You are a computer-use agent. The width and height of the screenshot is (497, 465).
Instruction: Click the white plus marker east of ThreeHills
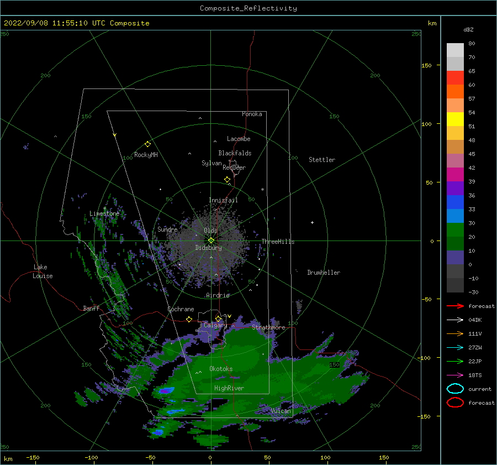pos(312,222)
